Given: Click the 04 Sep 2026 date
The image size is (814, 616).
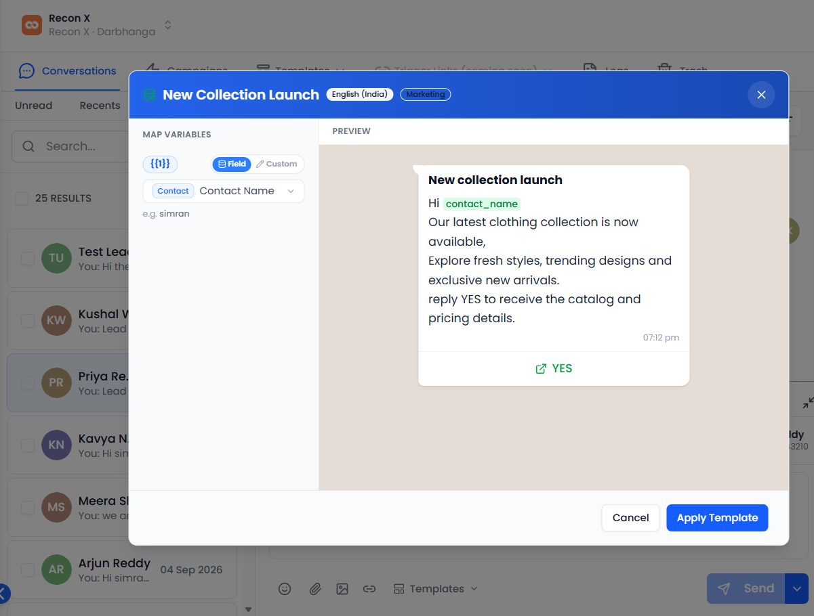Looking at the screenshot, I should click(191, 570).
